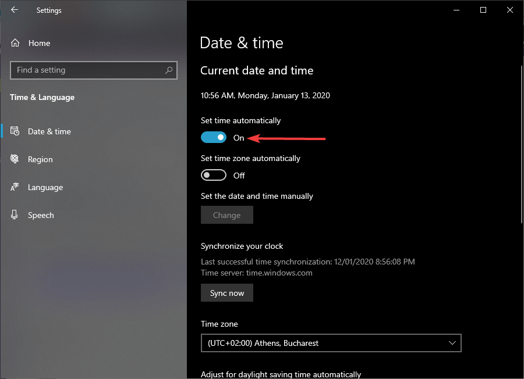The image size is (524, 379).
Task: Click the 'Date & time' page title
Action: coord(241,42)
